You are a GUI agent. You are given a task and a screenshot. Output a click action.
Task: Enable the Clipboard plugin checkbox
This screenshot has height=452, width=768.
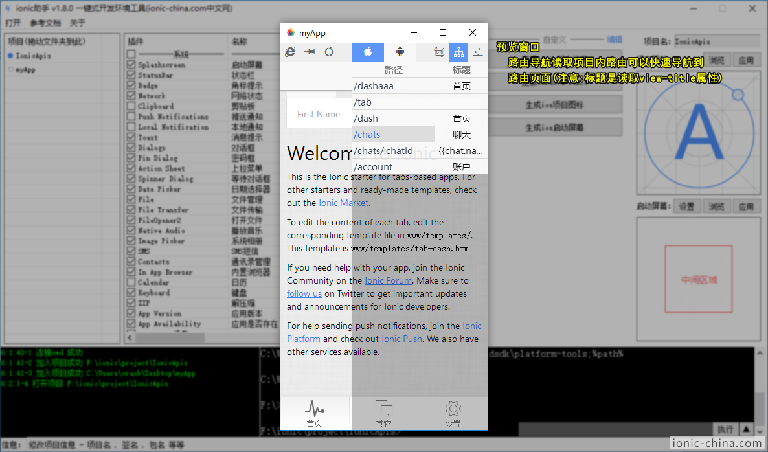click(x=131, y=106)
